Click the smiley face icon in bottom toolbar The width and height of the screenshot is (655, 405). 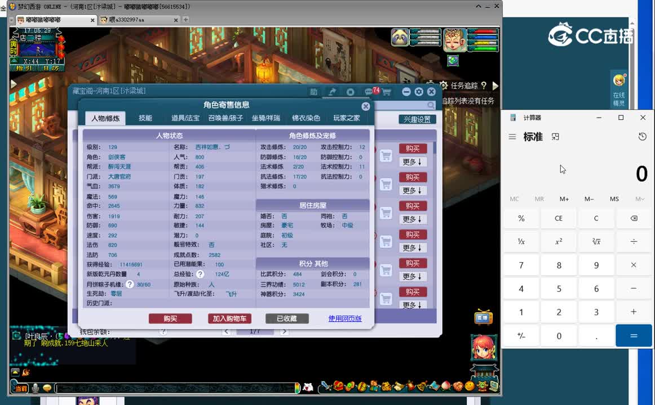click(470, 386)
